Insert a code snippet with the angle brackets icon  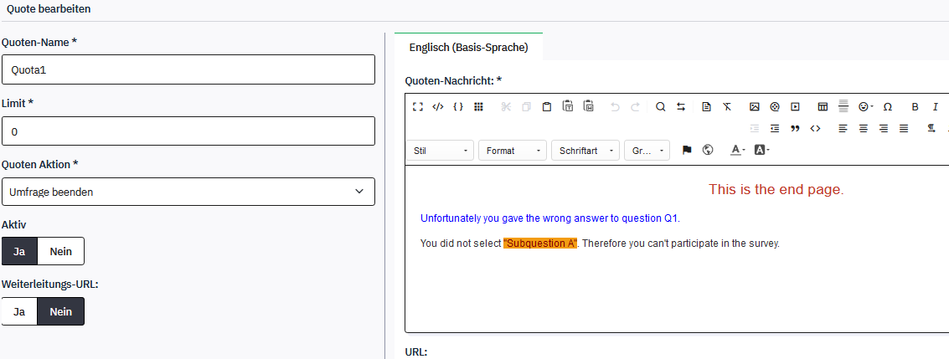click(x=815, y=128)
